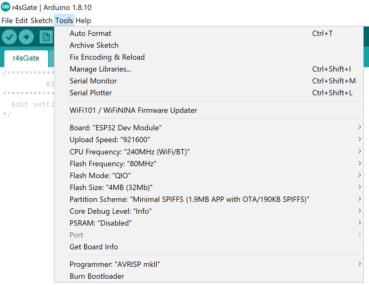Open the Help menu
The image size is (369, 285).
point(83,21)
